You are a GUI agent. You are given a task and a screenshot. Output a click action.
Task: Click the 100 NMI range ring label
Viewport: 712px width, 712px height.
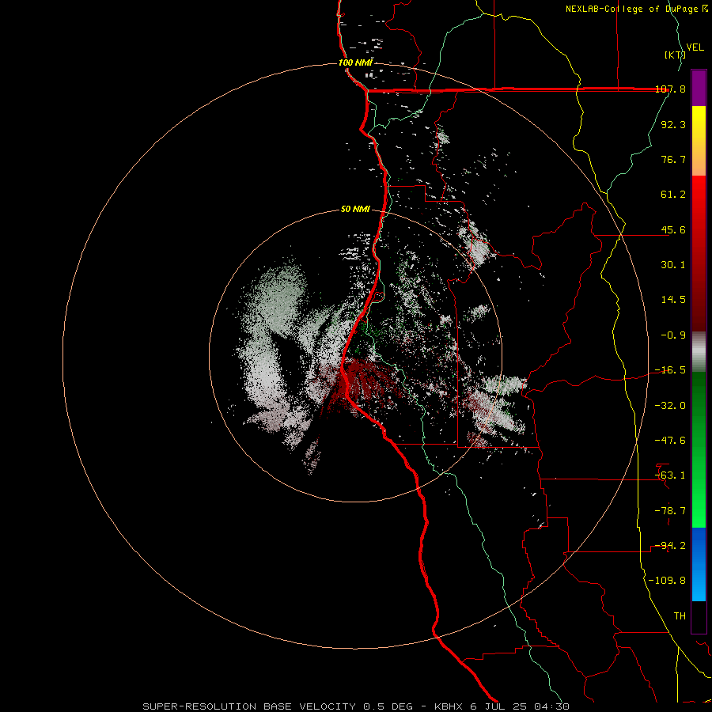[355, 62]
